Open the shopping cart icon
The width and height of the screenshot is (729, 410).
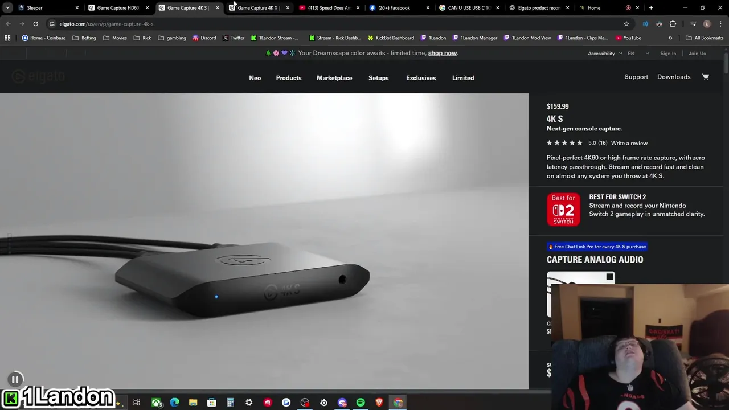(x=706, y=77)
